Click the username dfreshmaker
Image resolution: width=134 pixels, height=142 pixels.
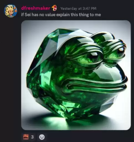coord(36,8)
